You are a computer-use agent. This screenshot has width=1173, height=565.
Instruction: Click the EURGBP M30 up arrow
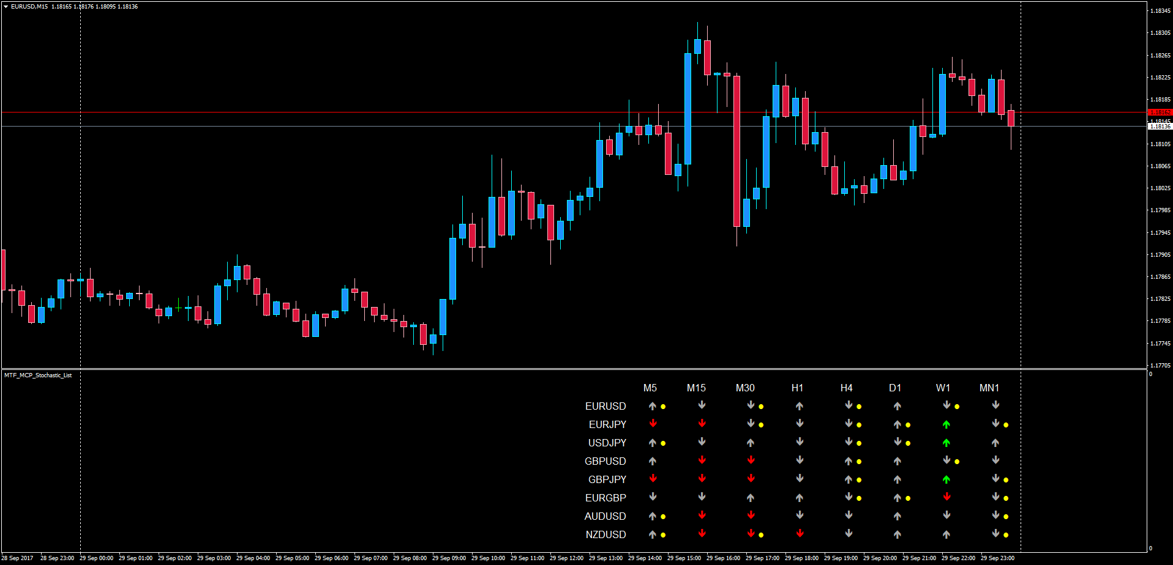pos(751,498)
